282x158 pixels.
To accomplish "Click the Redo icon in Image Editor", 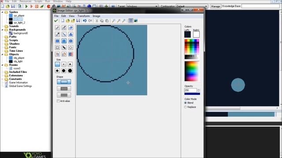I will 90,21.
